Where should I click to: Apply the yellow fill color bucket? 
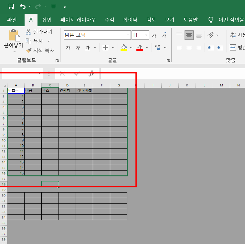[124, 48]
